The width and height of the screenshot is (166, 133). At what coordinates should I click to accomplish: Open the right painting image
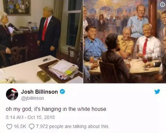(125, 41)
